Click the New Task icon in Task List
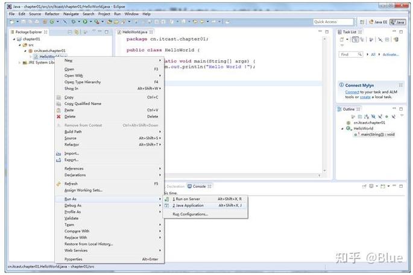Image resolution: width=413 pixels, height=275 pixels. (x=342, y=40)
